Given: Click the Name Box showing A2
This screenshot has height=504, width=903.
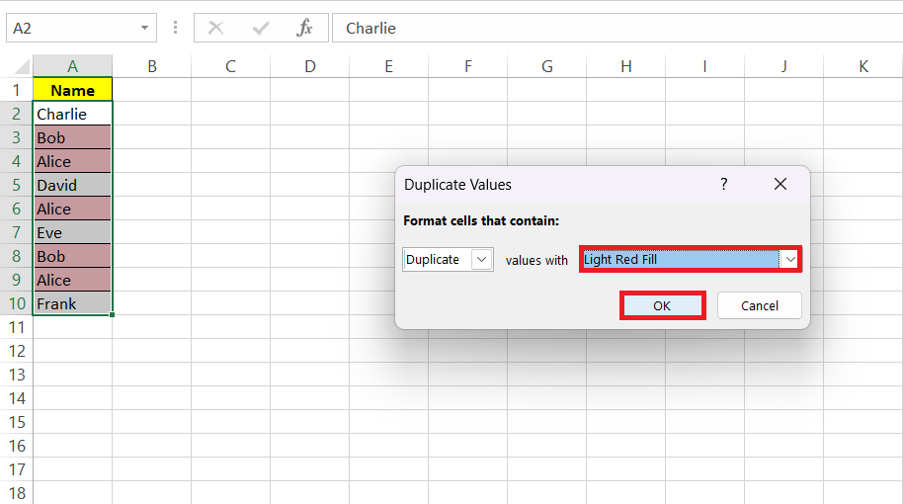Looking at the screenshot, I should (x=81, y=28).
